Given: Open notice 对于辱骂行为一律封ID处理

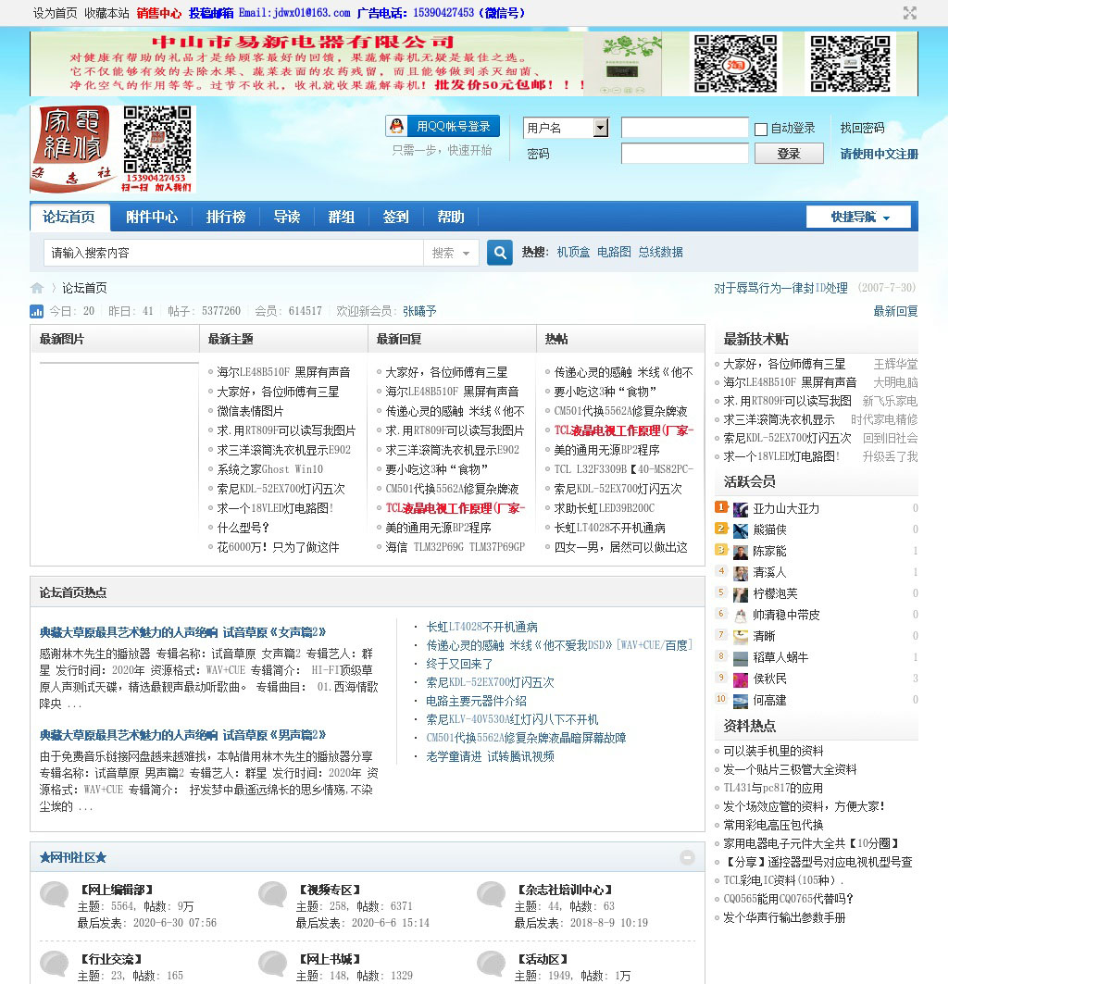Looking at the screenshot, I should pos(780,288).
